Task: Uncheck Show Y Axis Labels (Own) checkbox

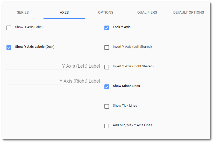Action: tap(9, 47)
